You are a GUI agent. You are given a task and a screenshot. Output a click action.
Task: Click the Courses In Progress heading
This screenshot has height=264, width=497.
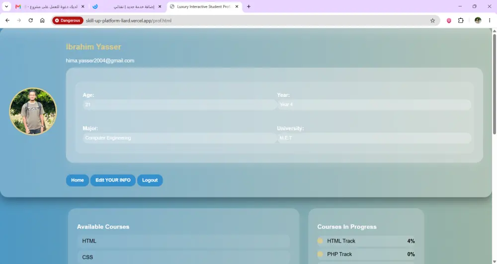tap(347, 227)
